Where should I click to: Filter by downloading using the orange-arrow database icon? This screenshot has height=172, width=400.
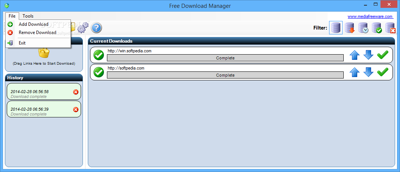click(350, 28)
